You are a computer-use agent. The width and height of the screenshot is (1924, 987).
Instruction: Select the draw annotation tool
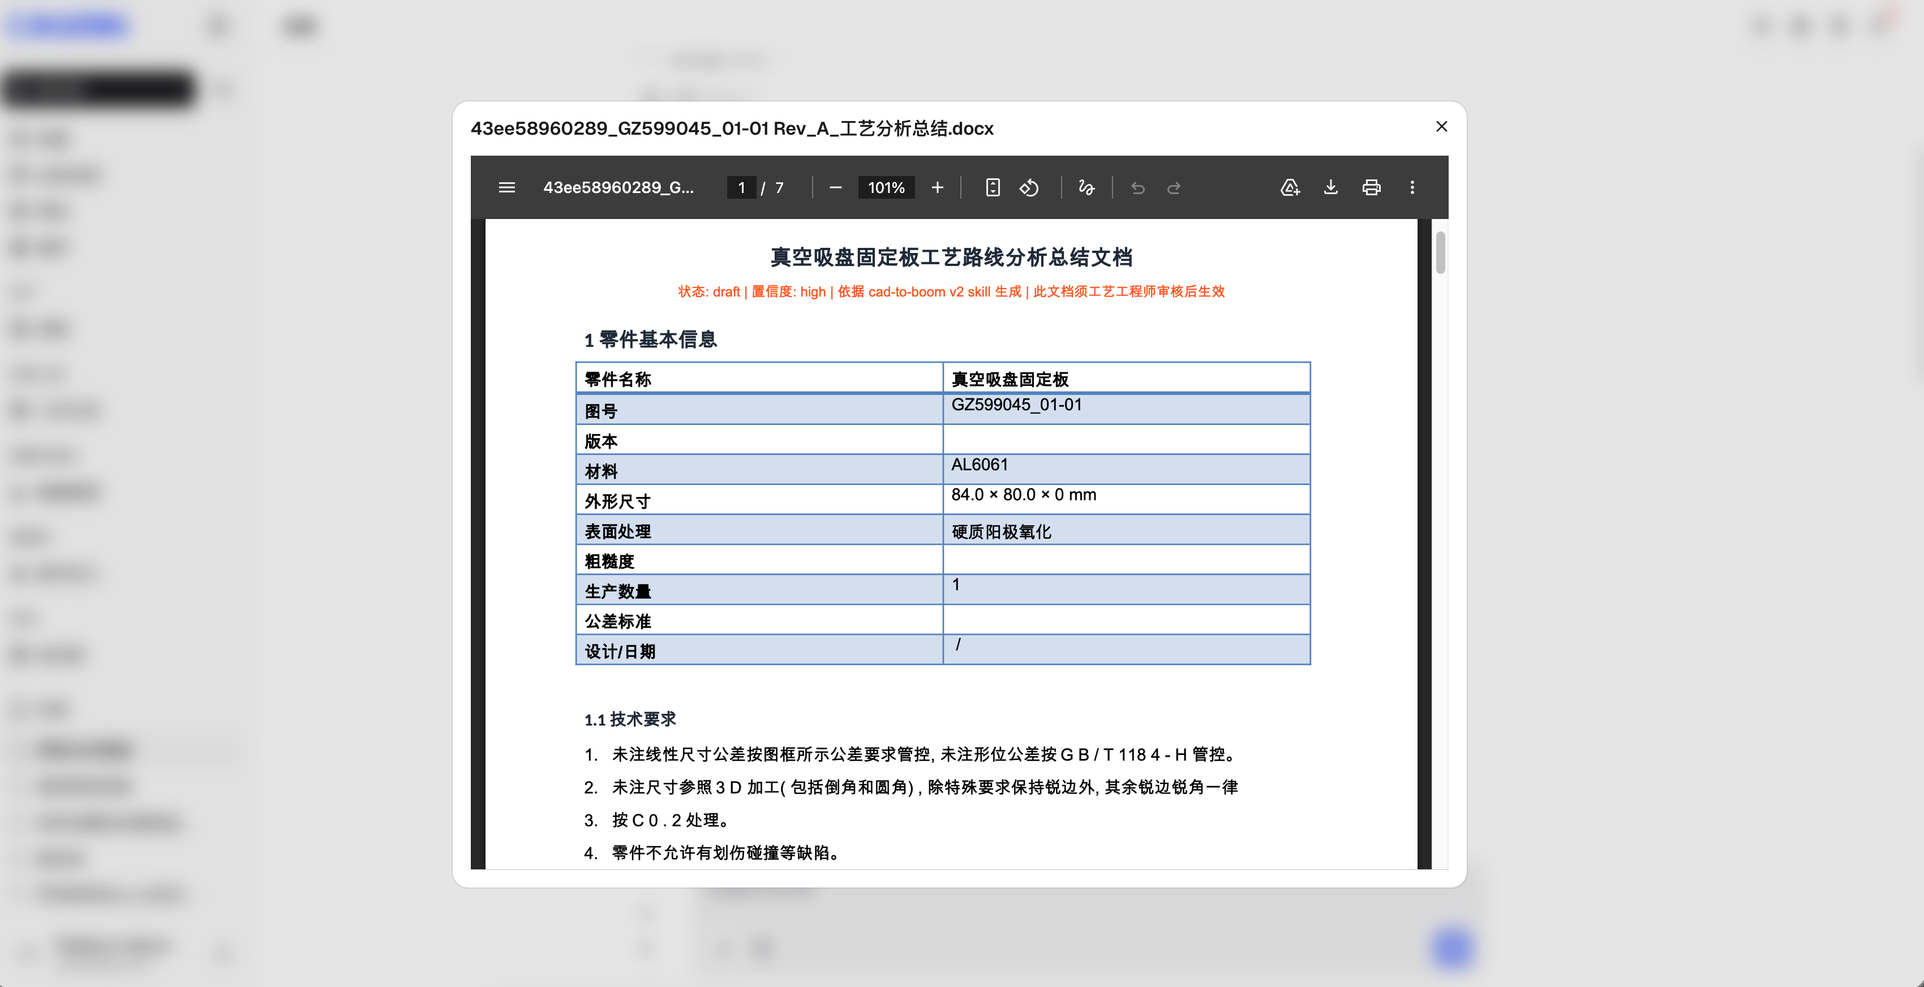(x=1086, y=187)
